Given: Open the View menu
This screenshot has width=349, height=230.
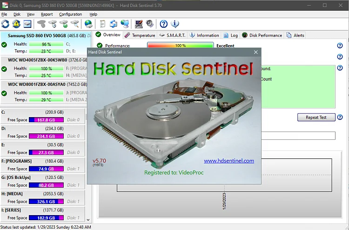Looking at the screenshot, I should click(31, 14).
